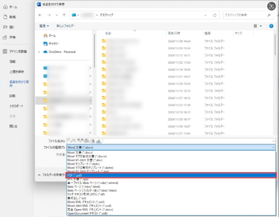Click the ホーム icon in Word sidebar
Viewport: 279px width, 217px height.
[x=5, y=7]
